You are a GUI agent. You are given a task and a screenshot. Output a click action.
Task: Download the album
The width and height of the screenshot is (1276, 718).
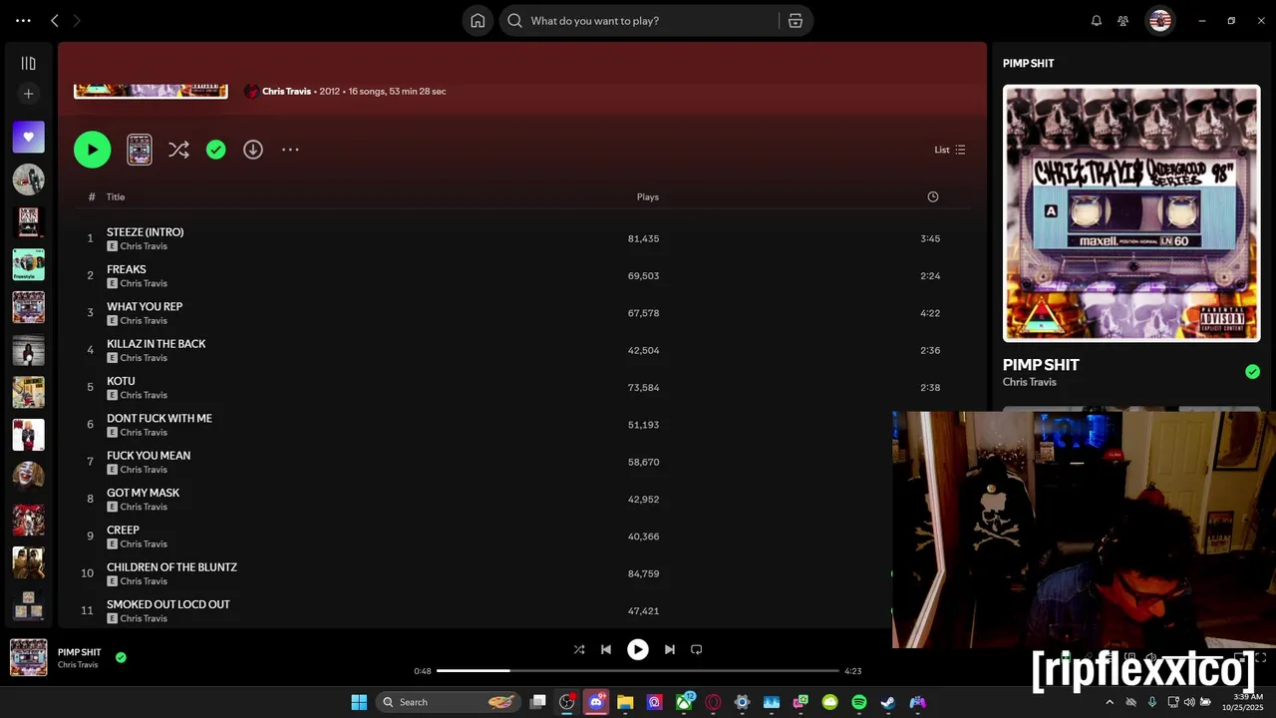click(x=253, y=150)
